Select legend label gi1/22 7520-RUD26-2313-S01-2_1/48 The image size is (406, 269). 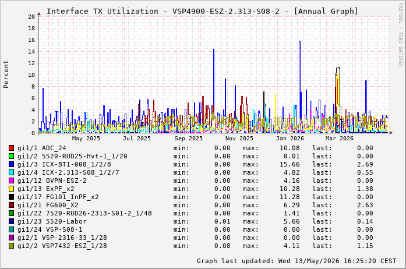(x=84, y=213)
